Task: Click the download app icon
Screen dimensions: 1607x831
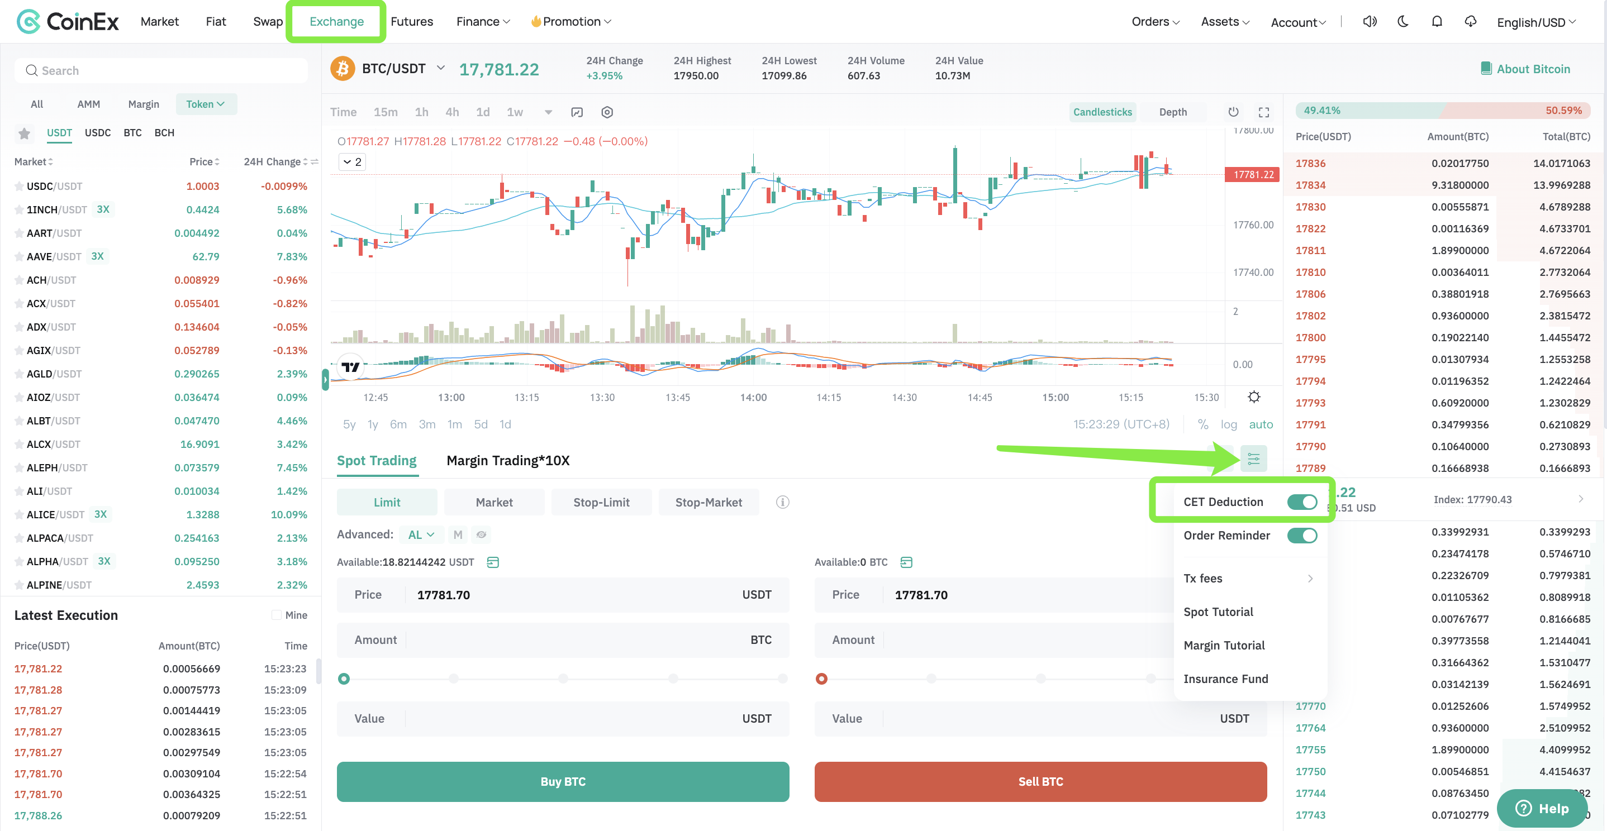Action: 1470,22
